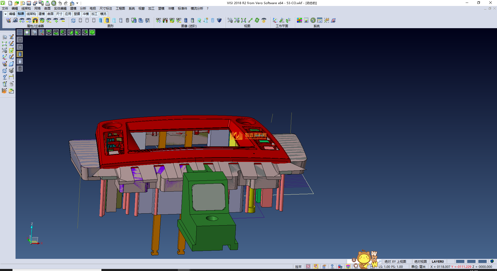Toggle the highlighted cylinder button in left viewport column
Image resolution: width=497 pixels, height=271 pixels.
point(20,54)
